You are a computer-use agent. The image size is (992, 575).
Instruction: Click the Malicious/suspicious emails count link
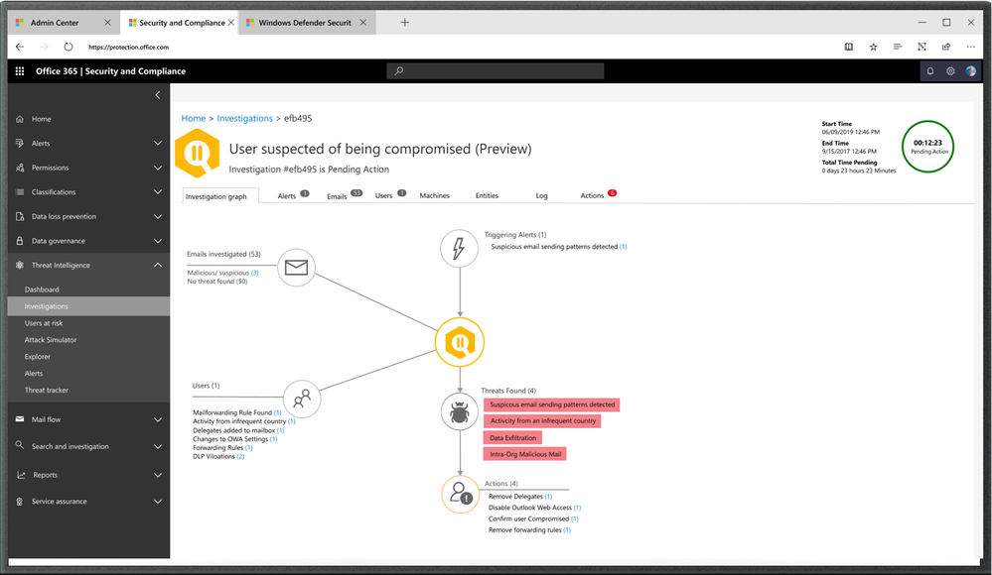point(255,273)
